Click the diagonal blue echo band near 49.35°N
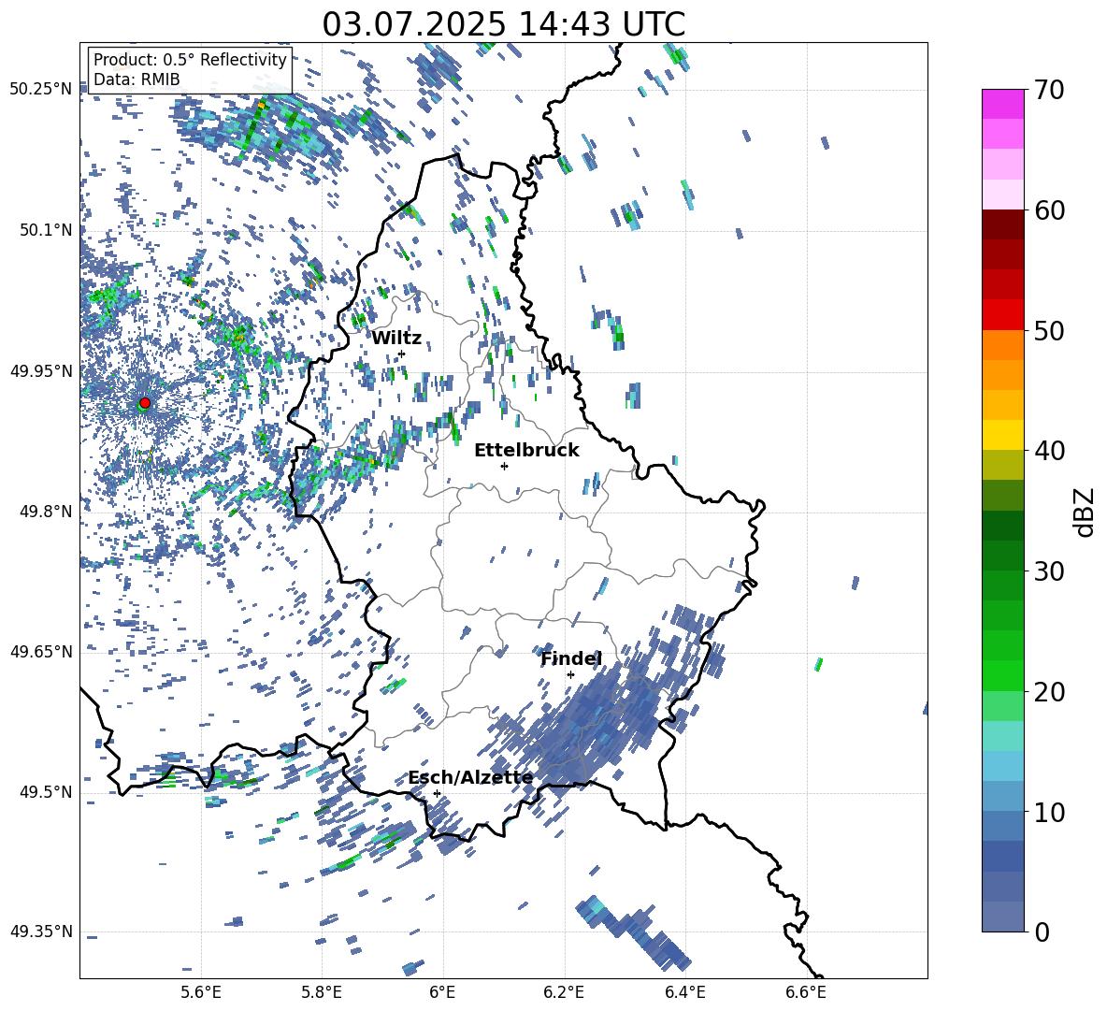 pos(633,932)
